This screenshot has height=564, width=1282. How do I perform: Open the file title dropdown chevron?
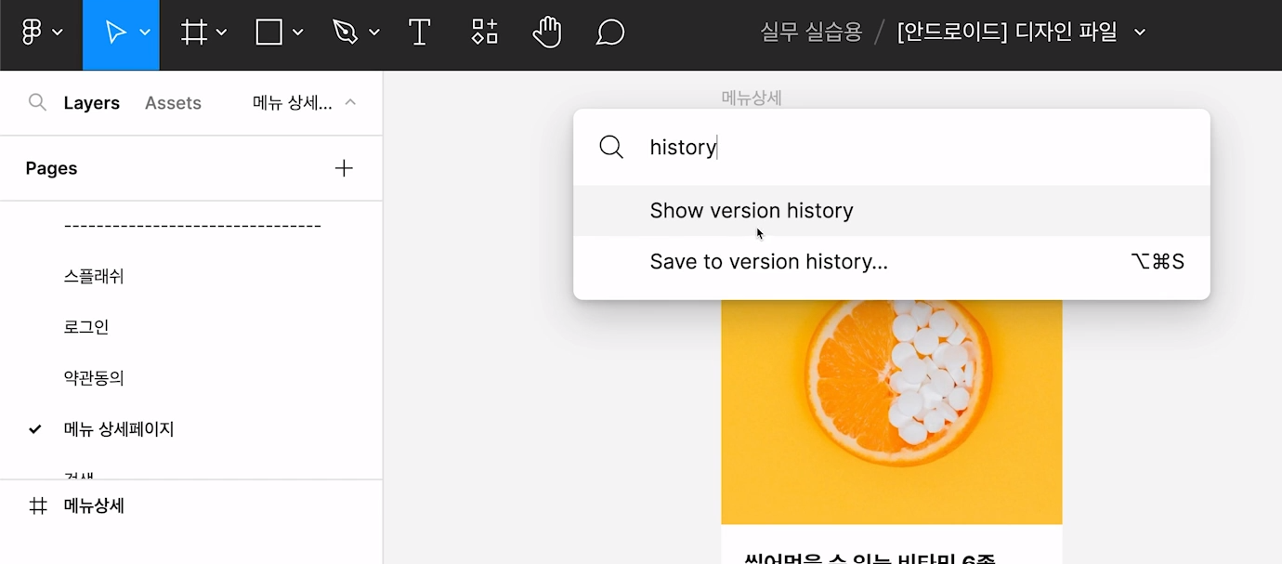[1140, 33]
